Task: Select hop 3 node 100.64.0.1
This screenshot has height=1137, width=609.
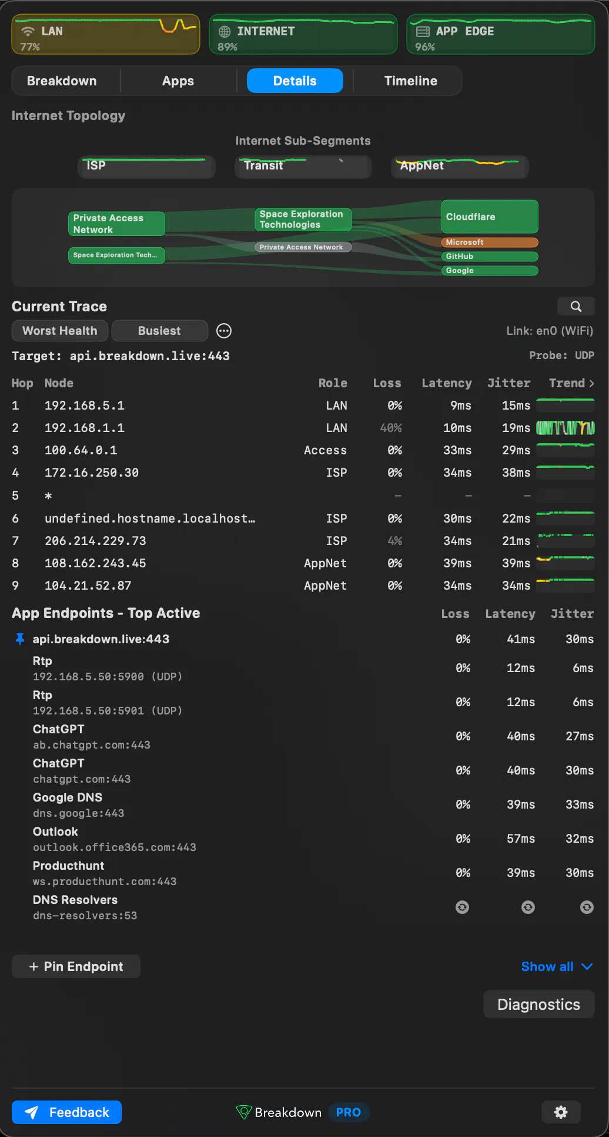Action: [303, 450]
